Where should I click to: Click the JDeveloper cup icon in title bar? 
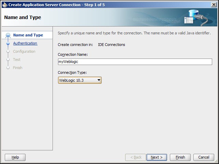click(x=5, y=5)
